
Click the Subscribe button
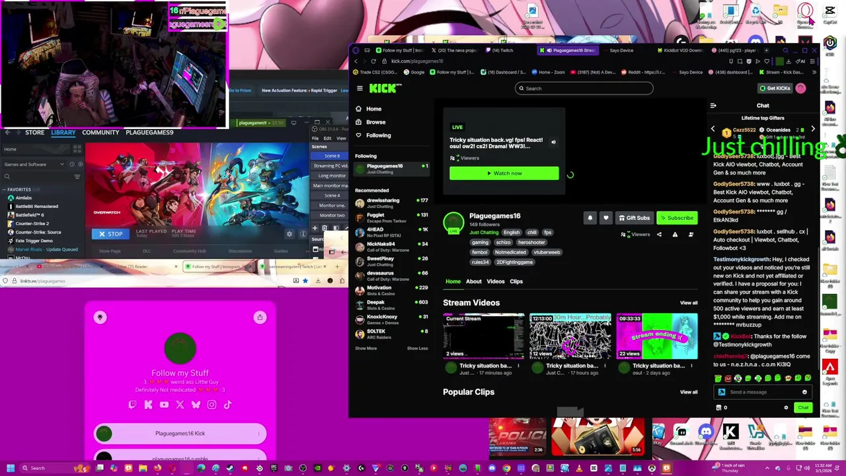tap(676, 218)
